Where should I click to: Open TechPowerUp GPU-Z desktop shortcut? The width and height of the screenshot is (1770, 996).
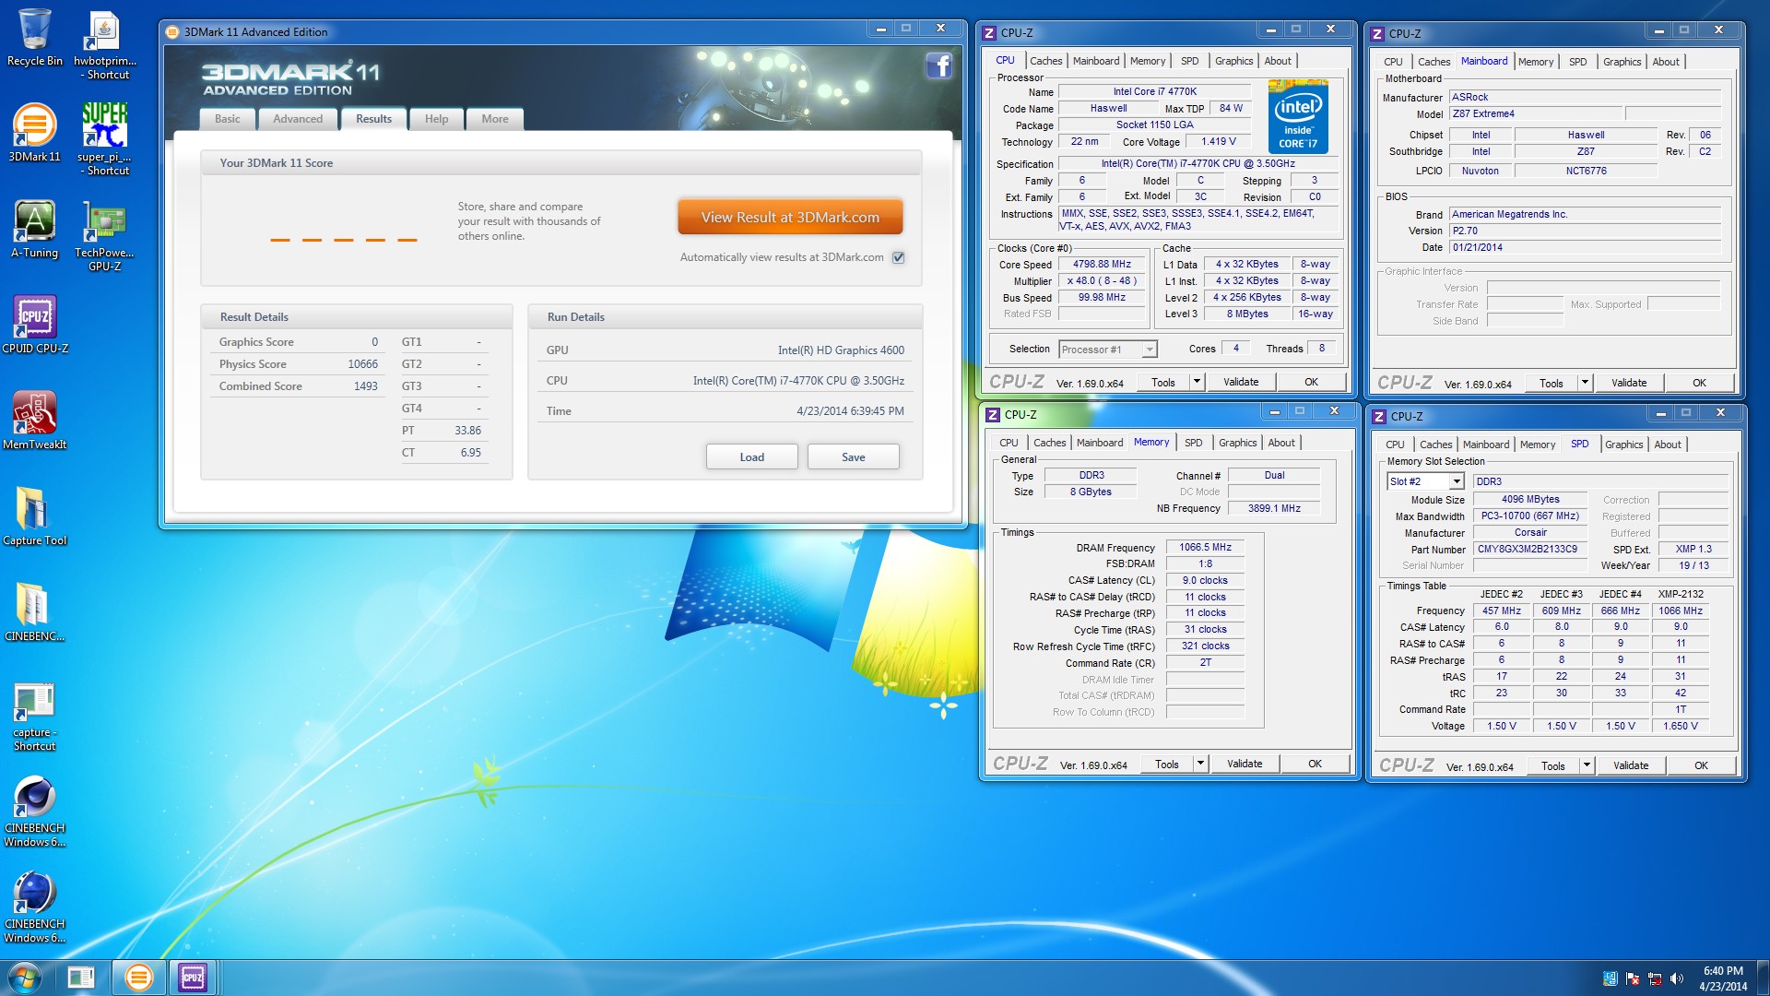pyautogui.click(x=104, y=222)
